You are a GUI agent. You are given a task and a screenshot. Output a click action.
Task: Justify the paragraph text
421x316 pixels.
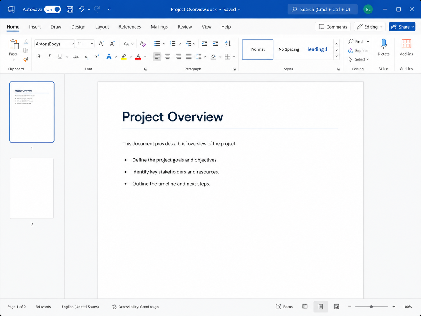point(189,57)
